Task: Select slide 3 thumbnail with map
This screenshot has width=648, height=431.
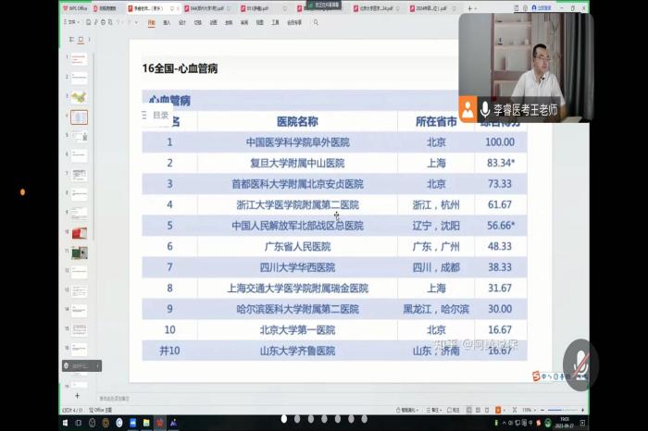Action: click(x=80, y=97)
